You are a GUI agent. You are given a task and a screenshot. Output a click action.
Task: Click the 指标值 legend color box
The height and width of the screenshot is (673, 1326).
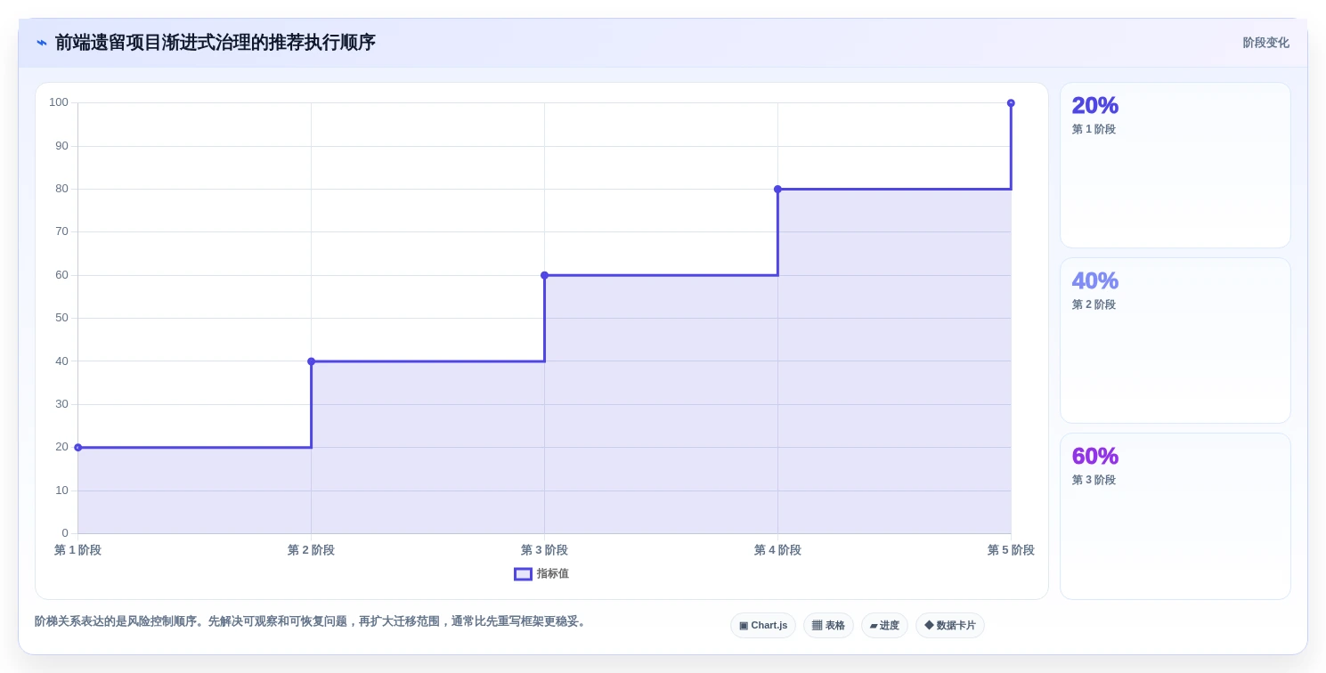click(x=523, y=574)
